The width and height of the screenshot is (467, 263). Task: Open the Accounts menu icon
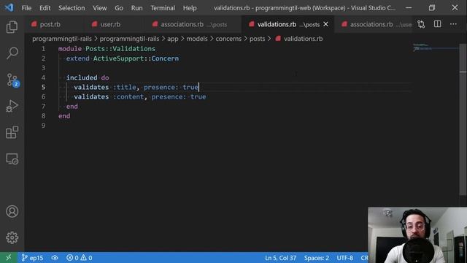click(x=12, y=211)
